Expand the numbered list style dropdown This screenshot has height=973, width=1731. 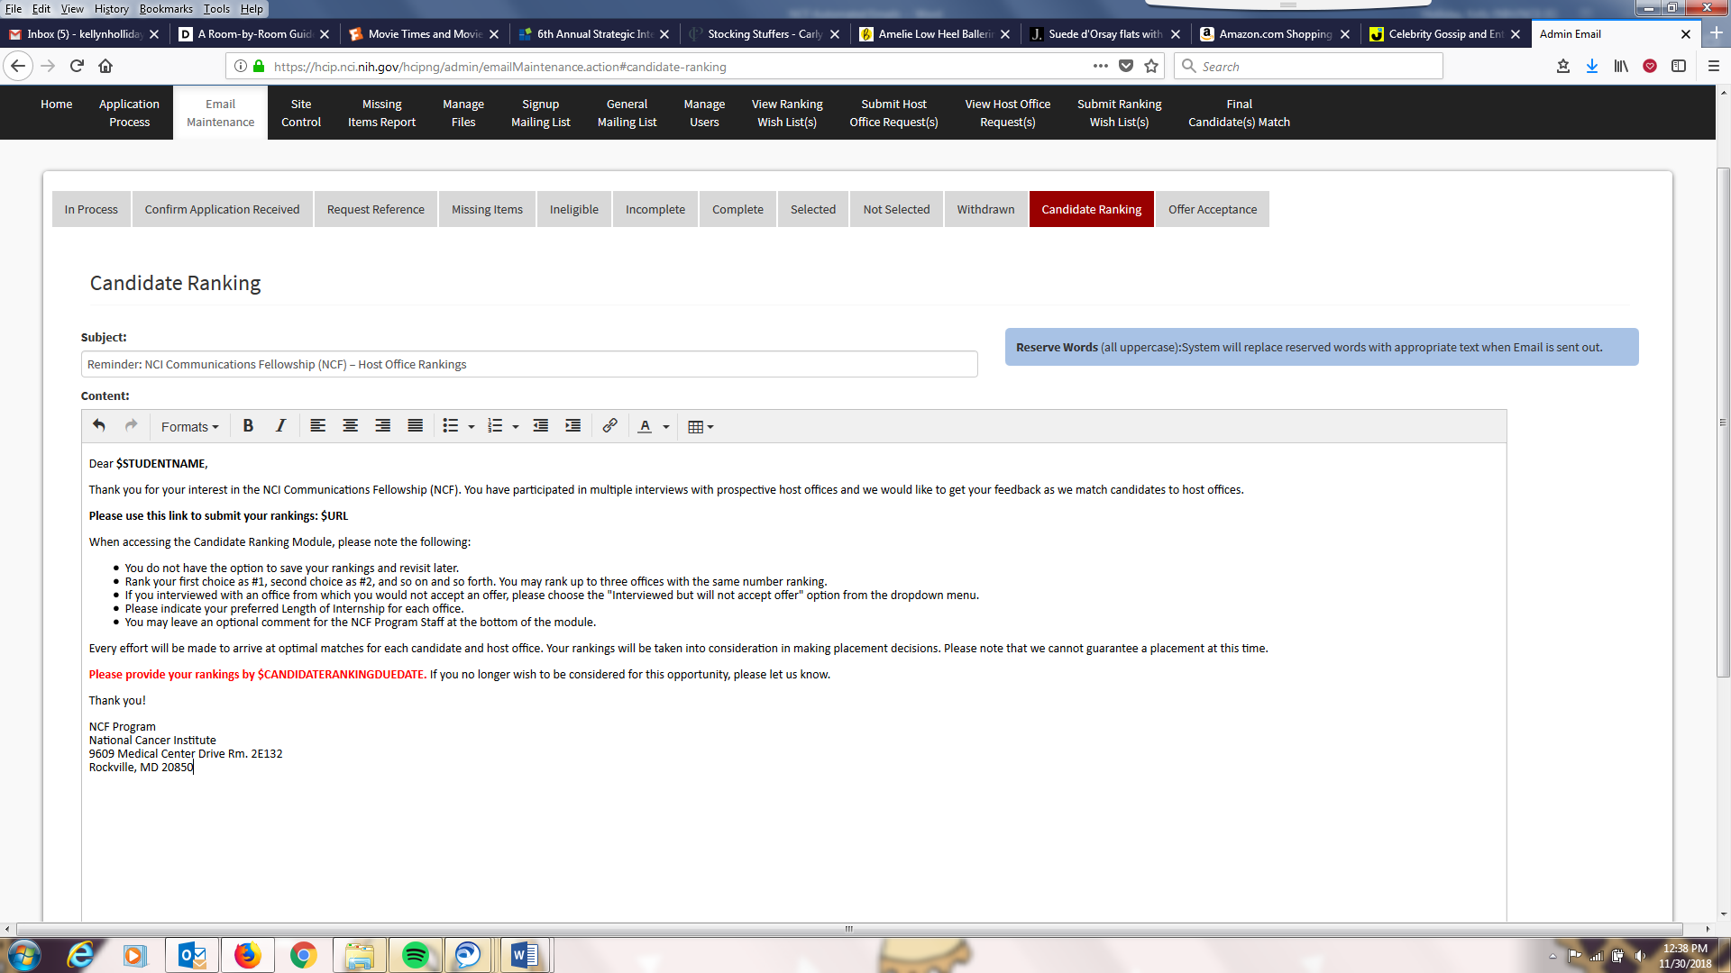[x=516, y=427]
